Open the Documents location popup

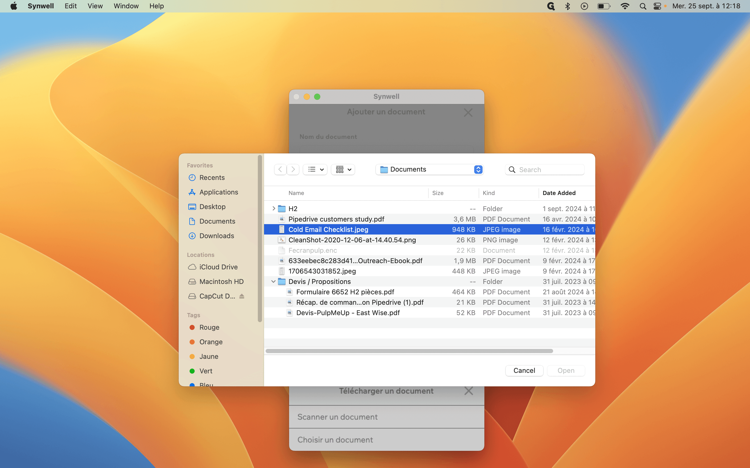pos(429,169)
